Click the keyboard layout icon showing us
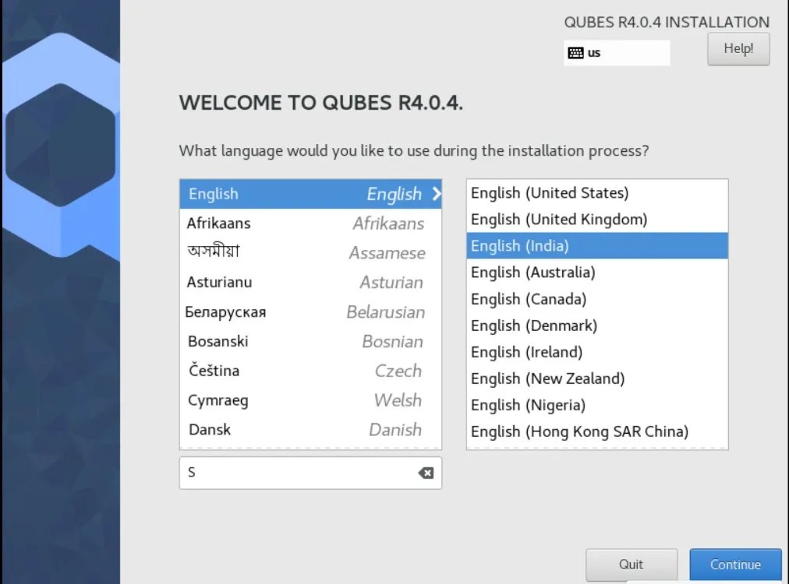 575,52
